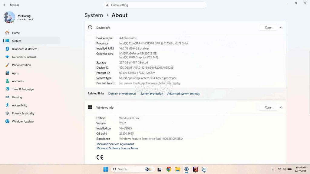Click the Intel(R) UHD Graphics (128 MB) text
Viewport: 310px width, 174px height.
[139, 57]
